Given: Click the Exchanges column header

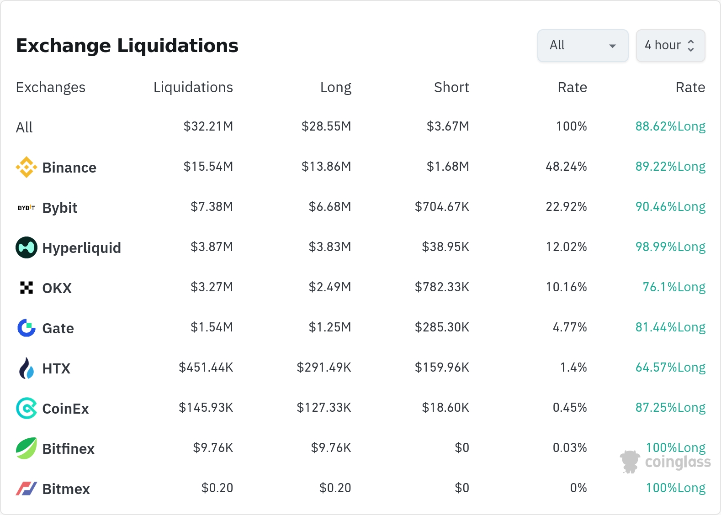Looking at the screenshot, I should click(51, 87).
